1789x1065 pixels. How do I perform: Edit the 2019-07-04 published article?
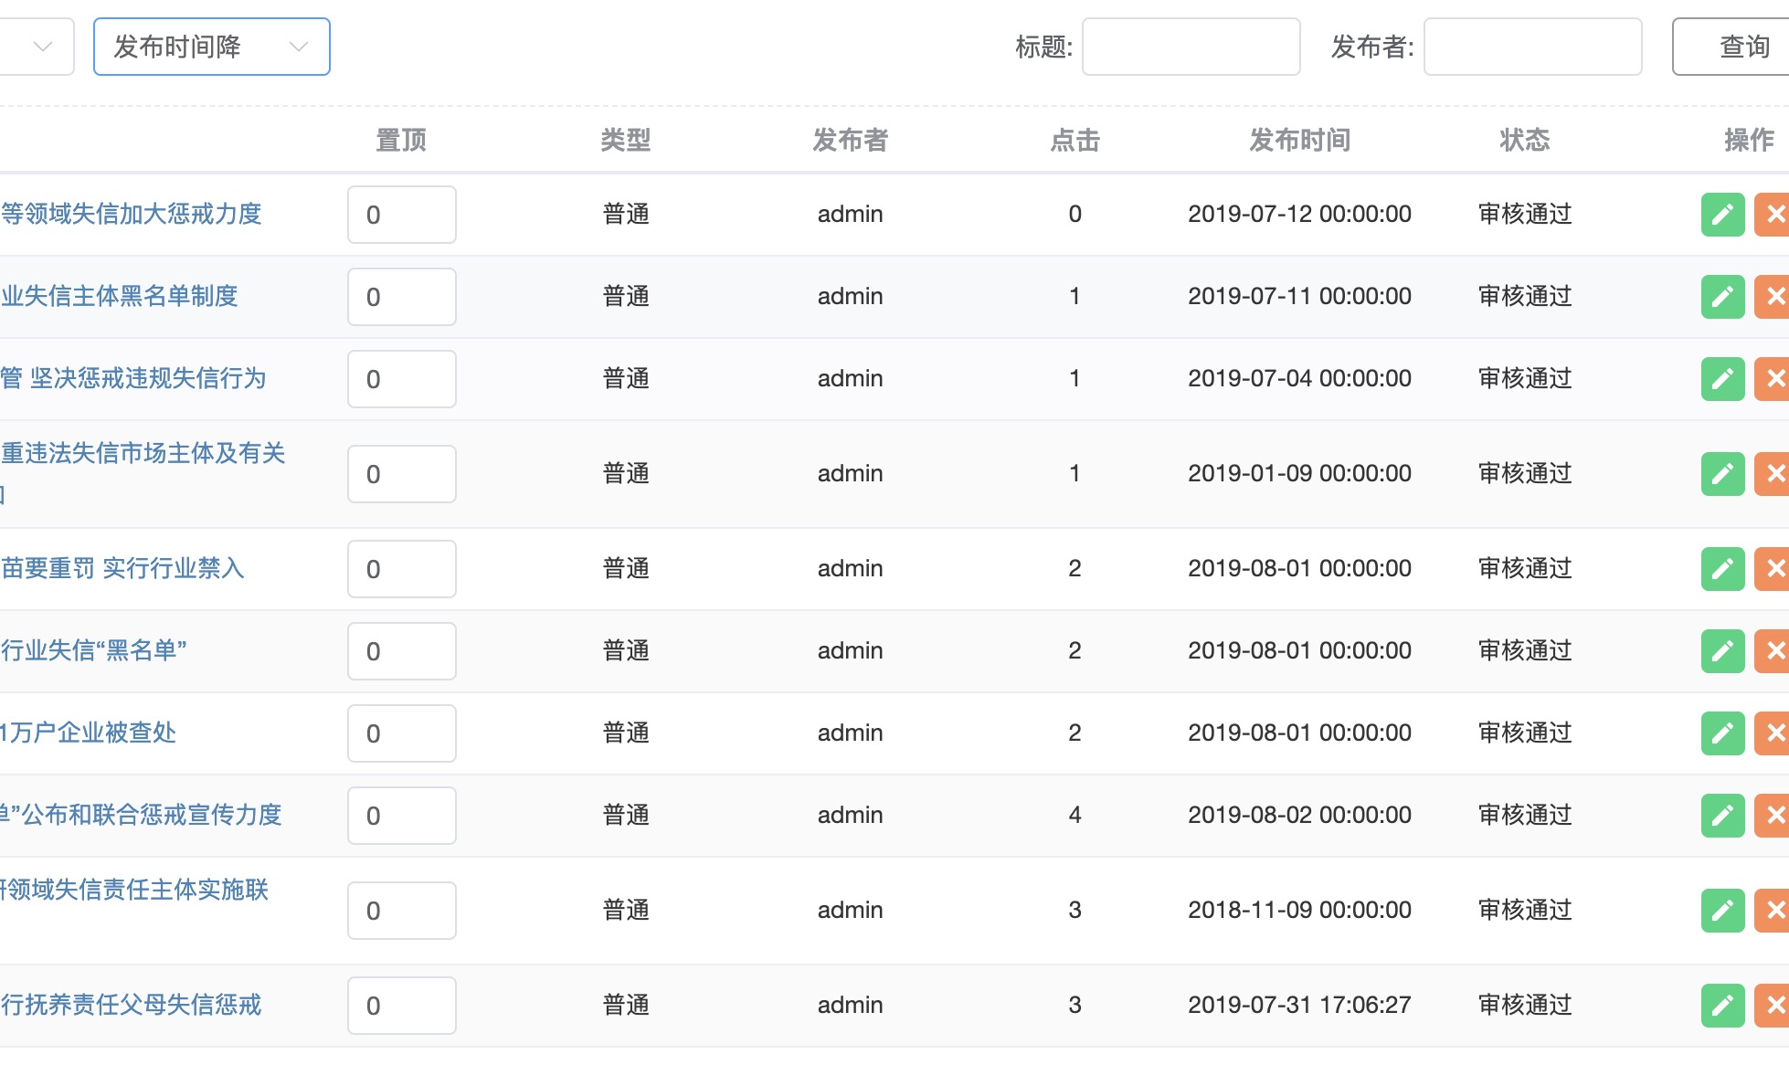click(1722, 379)
